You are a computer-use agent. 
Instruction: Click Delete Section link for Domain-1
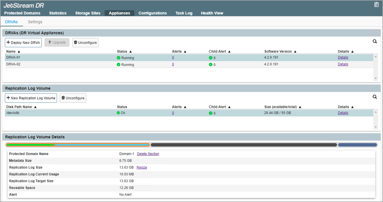click(x=148, y=154)
